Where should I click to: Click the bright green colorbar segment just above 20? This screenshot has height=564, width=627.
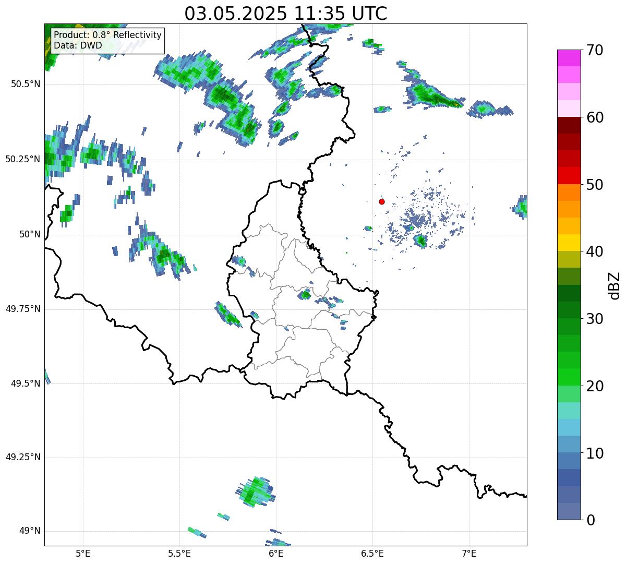(x=569, y=377)
